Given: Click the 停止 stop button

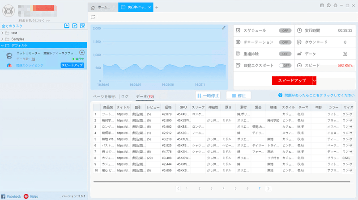Looking at the screenshot, I should [239, 96].
